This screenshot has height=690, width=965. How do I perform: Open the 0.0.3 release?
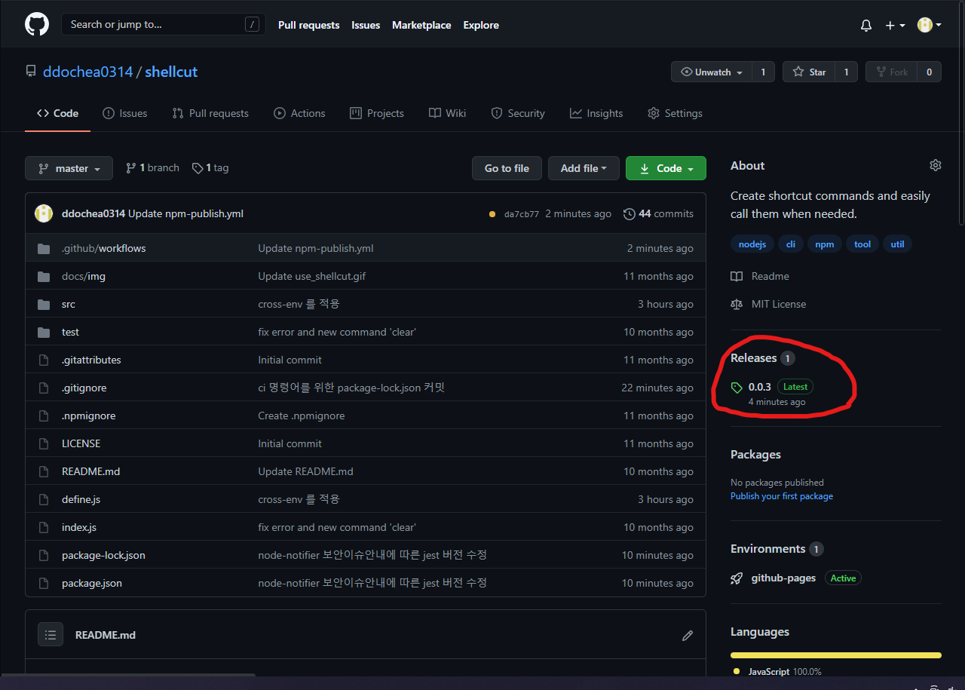(x=760, y=387)
